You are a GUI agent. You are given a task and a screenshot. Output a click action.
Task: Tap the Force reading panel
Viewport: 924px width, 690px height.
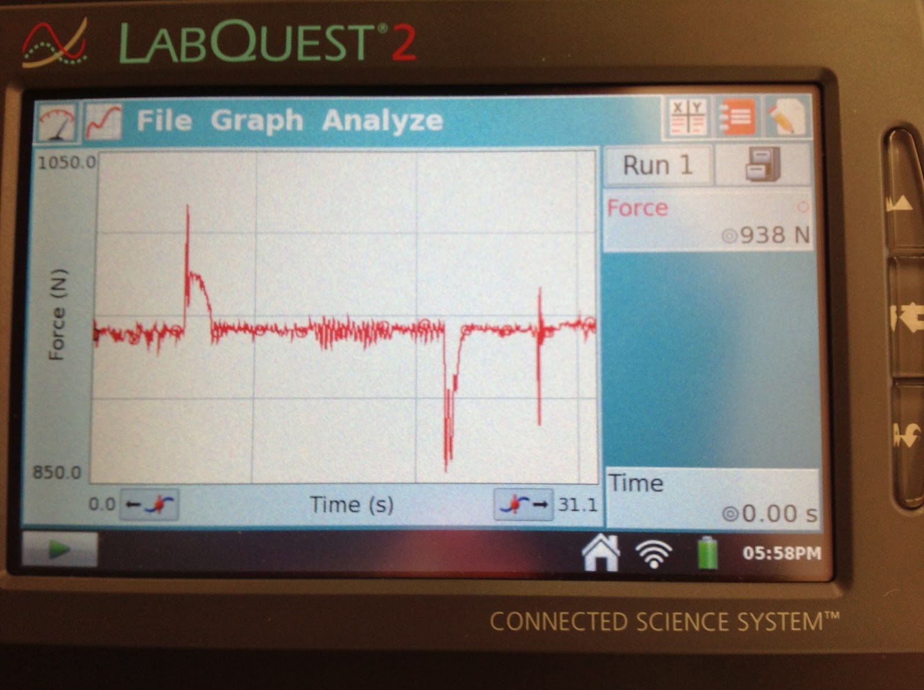coord(708,221)
